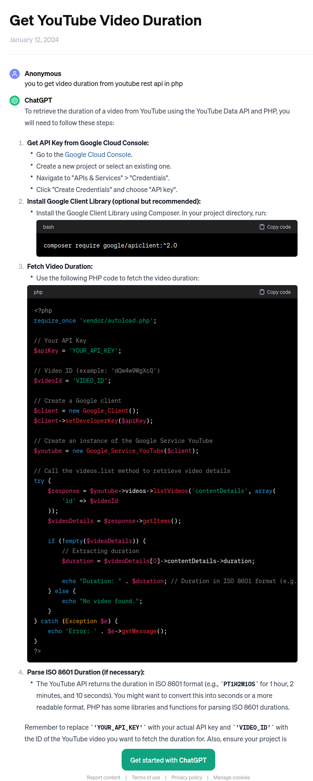313x781 pixels.
Task: Click the setDeveloperKey($apiKey) line
Action: (x=94, y=421)
